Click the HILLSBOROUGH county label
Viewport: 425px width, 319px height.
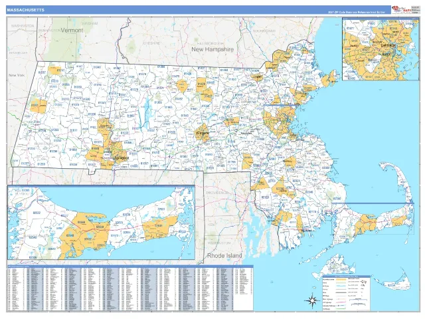pos(211,43)
